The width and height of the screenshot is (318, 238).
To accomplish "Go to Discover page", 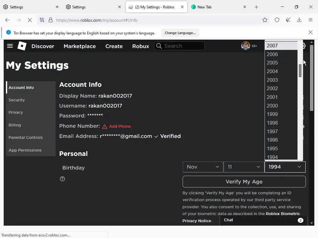I will click(x=43, y=46).
